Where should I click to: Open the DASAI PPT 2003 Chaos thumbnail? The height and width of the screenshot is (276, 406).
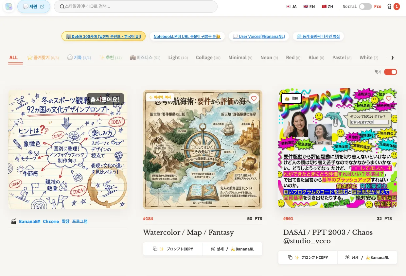pos(338,148)
